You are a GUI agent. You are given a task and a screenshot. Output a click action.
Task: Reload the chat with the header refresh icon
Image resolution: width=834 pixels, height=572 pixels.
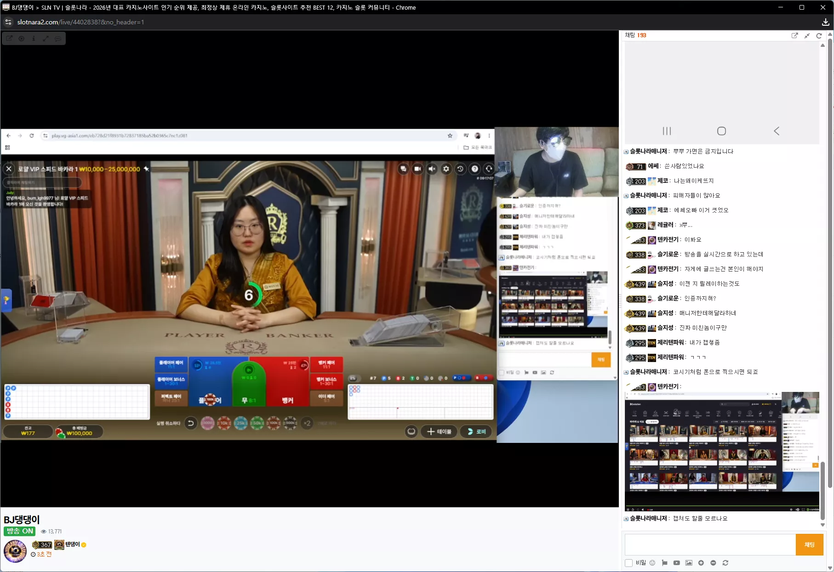[819, 35]
